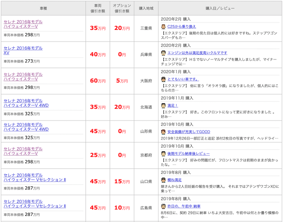
Task: Click the 三重県 region cell
Action: pos(146,28)
